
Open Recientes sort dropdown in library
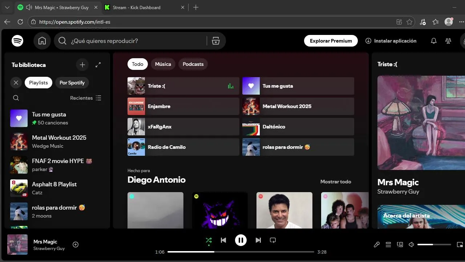point(86,98)
